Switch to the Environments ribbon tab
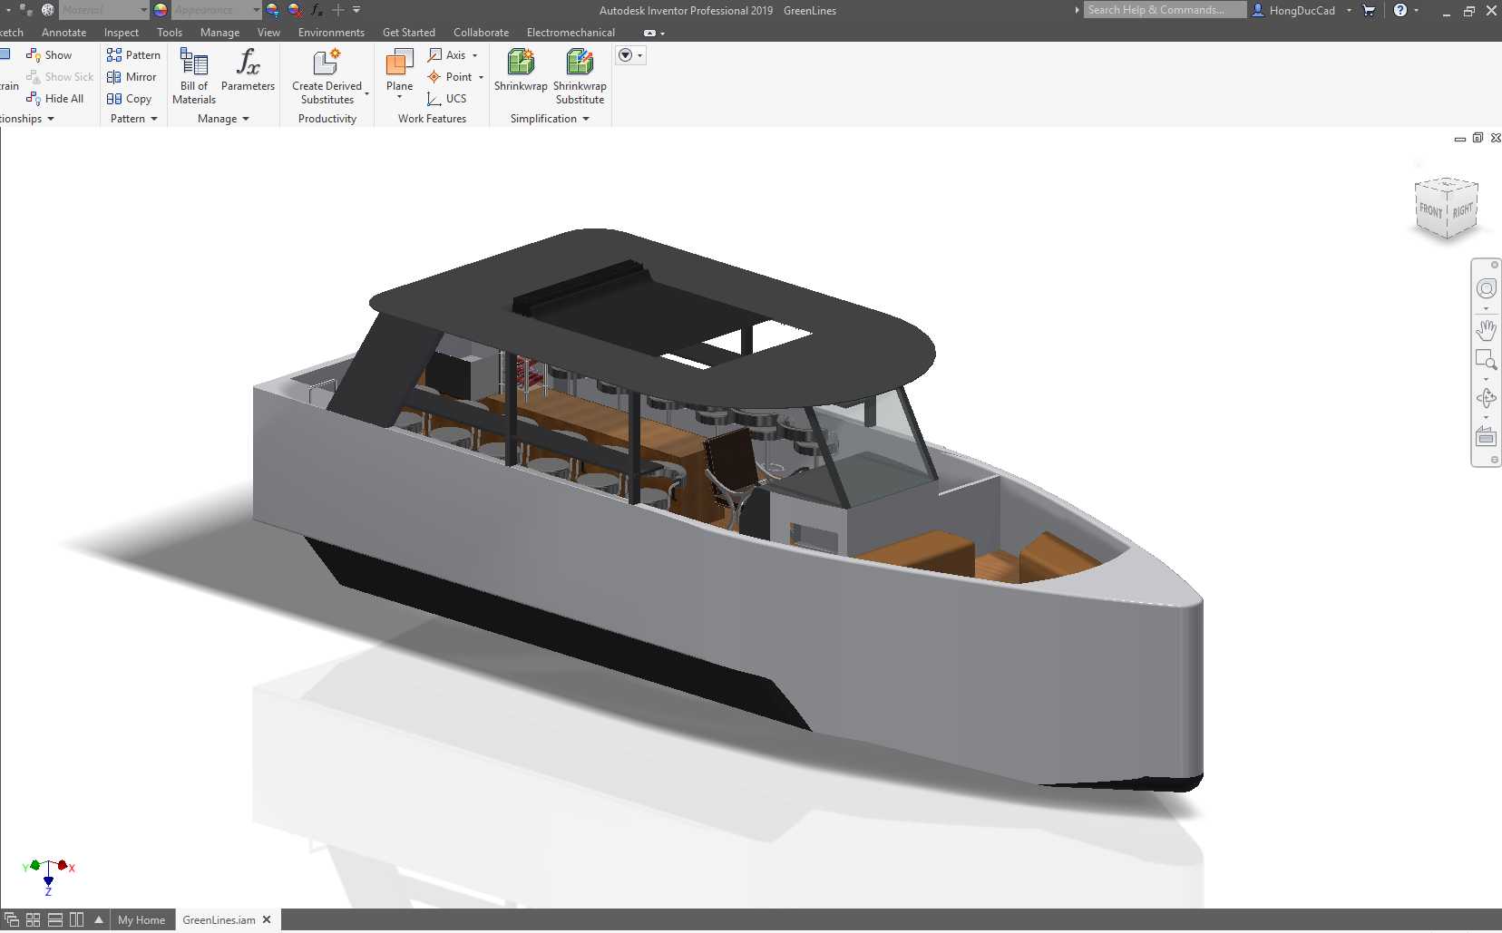The image size is (1502, 933). pos(331,33)
